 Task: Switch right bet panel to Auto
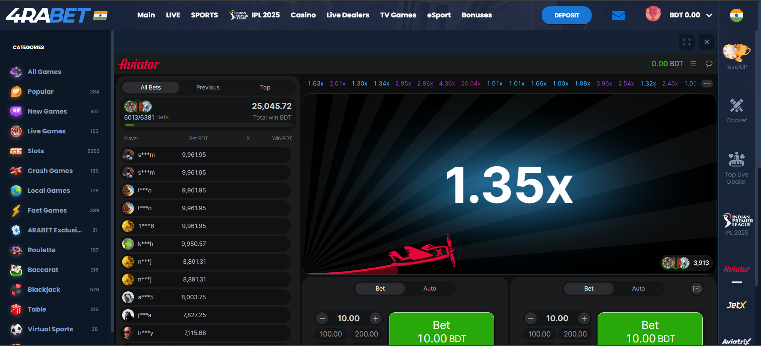click(638, 289)
